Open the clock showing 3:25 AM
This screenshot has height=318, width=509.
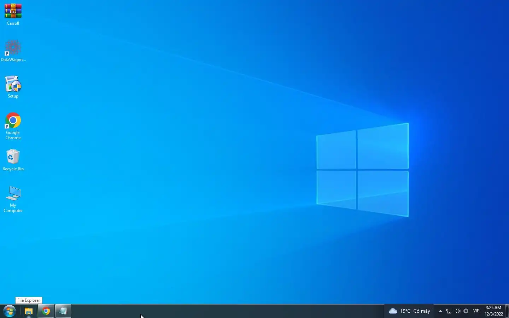click(x=493, y=311)
